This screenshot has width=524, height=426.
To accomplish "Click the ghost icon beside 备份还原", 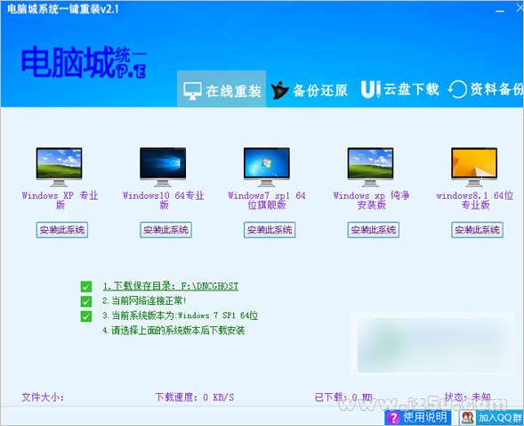I will click(x=279, y=90).
